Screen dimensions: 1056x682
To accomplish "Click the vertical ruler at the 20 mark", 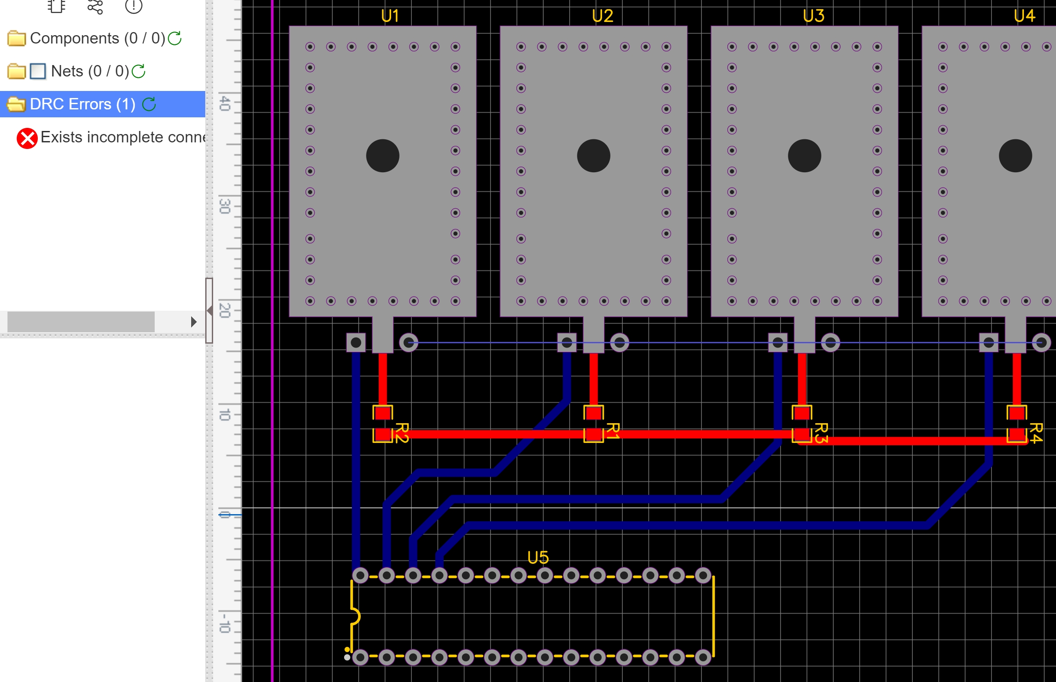I will 225,310.
